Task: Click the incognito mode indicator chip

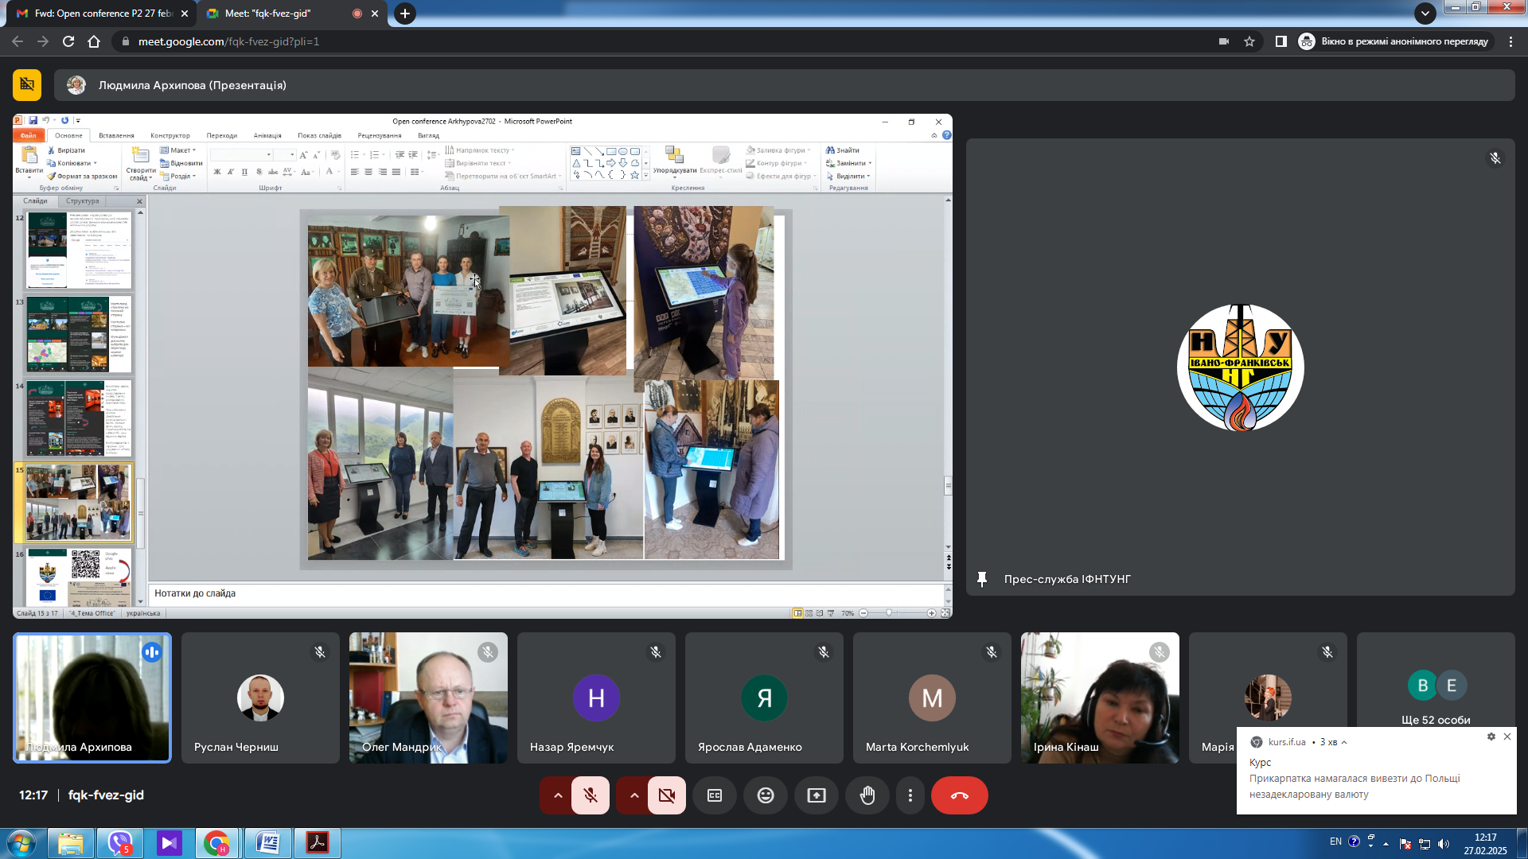Action: click(x=1395, y=41)
